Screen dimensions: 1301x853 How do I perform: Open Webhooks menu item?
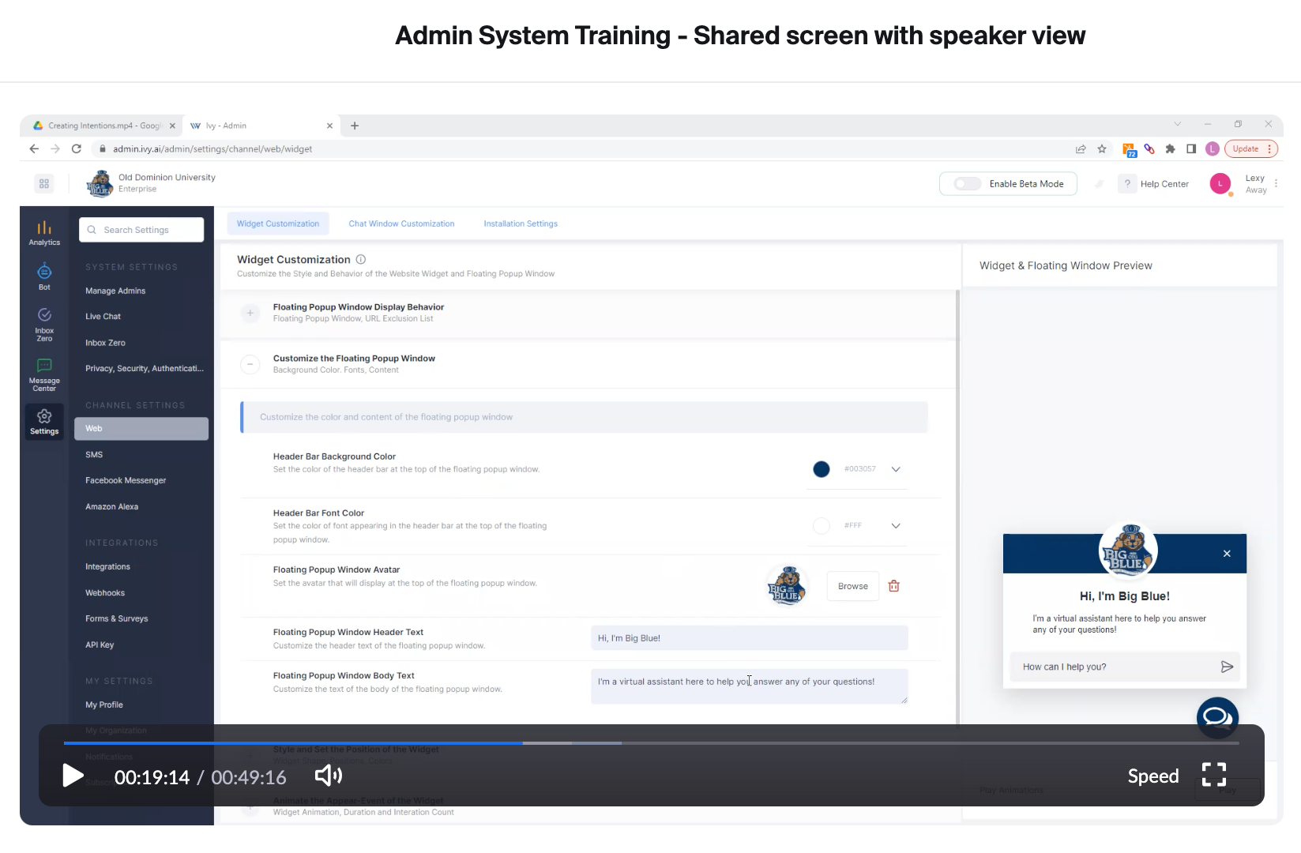click(105, 592)
